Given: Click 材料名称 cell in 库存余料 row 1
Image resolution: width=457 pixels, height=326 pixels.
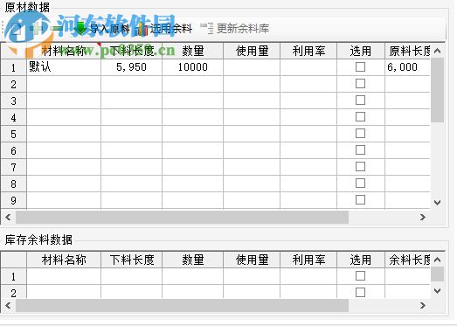Looking at the screenshot, I should pyautogui.click(x=64, y=276).
